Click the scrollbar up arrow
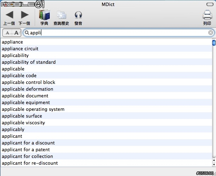The height and width of the screenshot is (176, 216). point(214,160)
